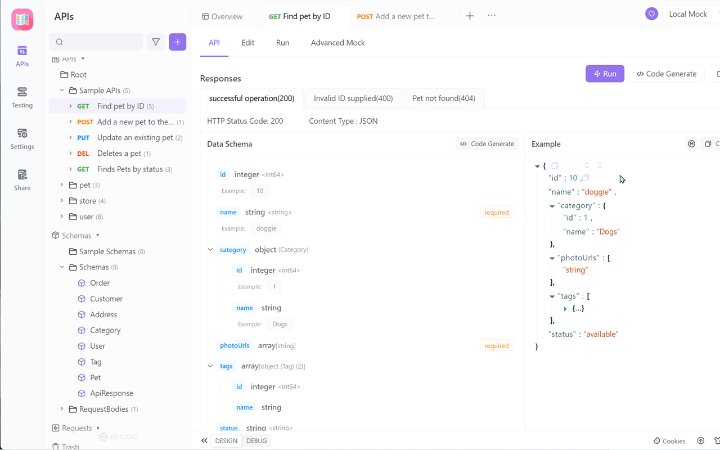Click the purple sync icon near Local Mock

651,13
